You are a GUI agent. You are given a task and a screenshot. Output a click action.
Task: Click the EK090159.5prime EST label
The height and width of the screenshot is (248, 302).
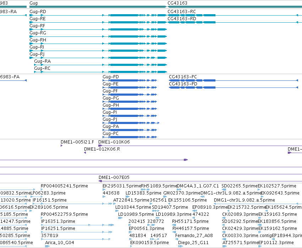click(149, 243)
